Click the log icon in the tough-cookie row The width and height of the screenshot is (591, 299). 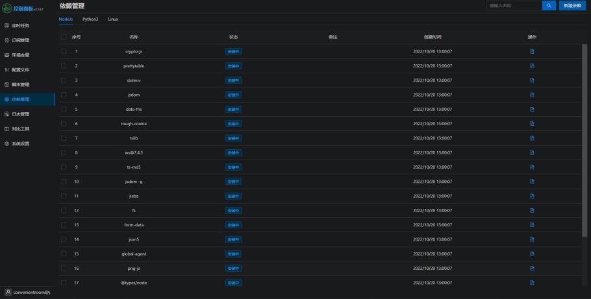click(x=532, y=124)
